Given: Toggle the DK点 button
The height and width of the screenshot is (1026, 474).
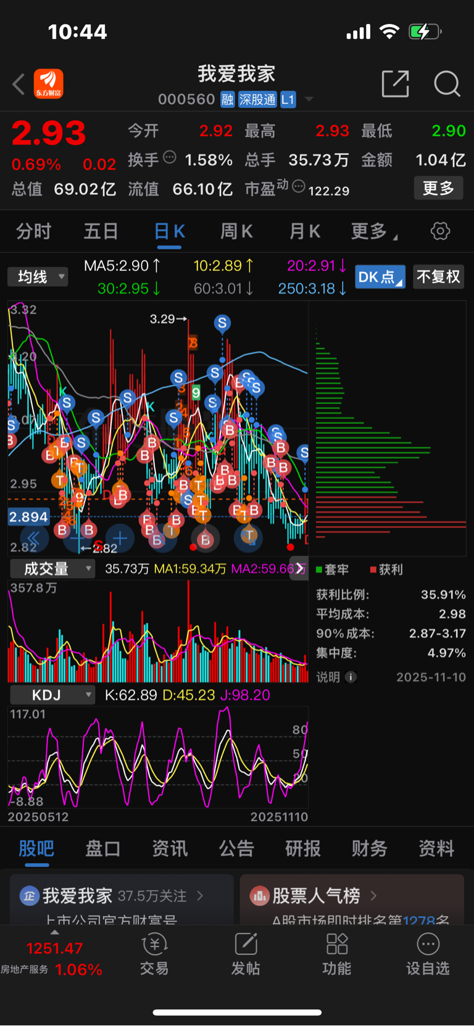Looking at the screenshot, I should click(x=380, y=277).
